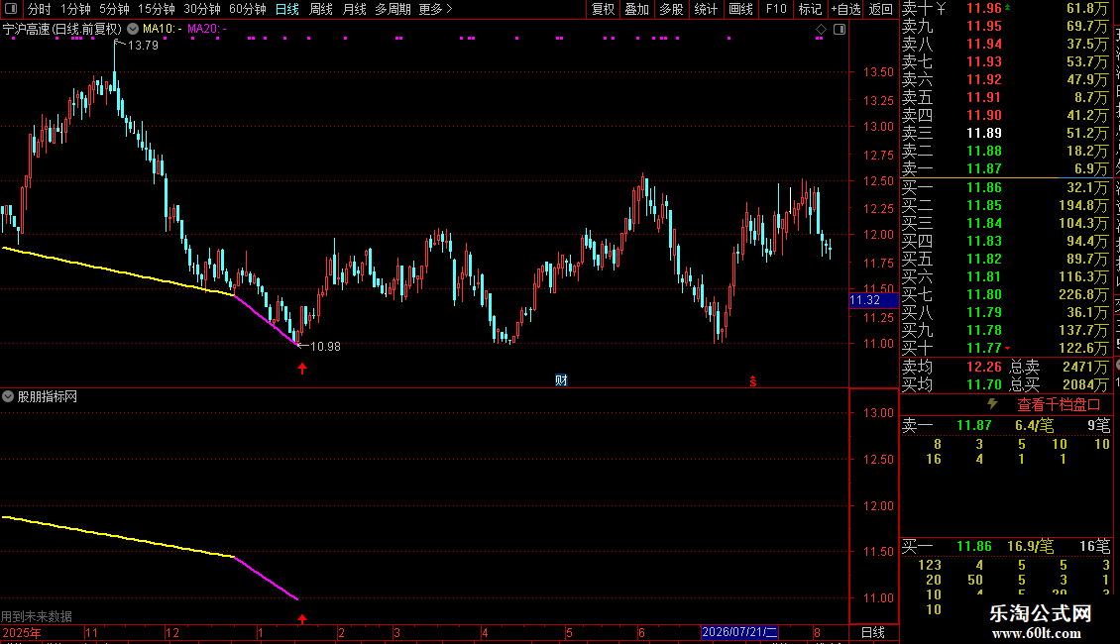The width and height of the screenshot is (1120, 644).
Task: Click the 2026/07/21 date marker
Action: pos(739,632)
